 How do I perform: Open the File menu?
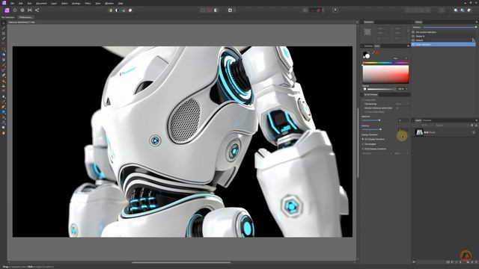(x=12, y=3)
